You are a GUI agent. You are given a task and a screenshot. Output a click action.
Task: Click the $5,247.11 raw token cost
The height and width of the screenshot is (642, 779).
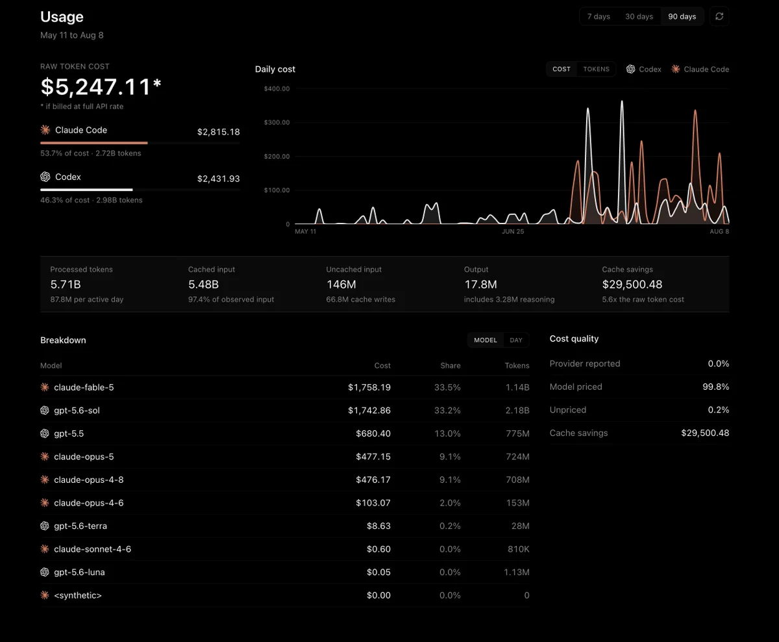(101, 86)
